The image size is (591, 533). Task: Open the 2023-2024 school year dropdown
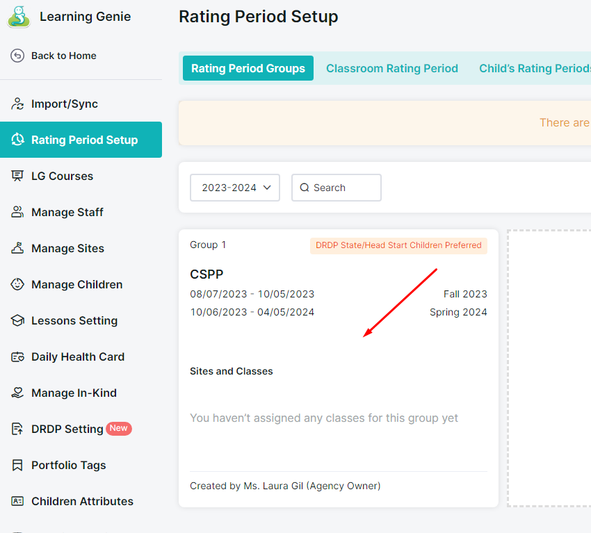[x=235, y=188]
